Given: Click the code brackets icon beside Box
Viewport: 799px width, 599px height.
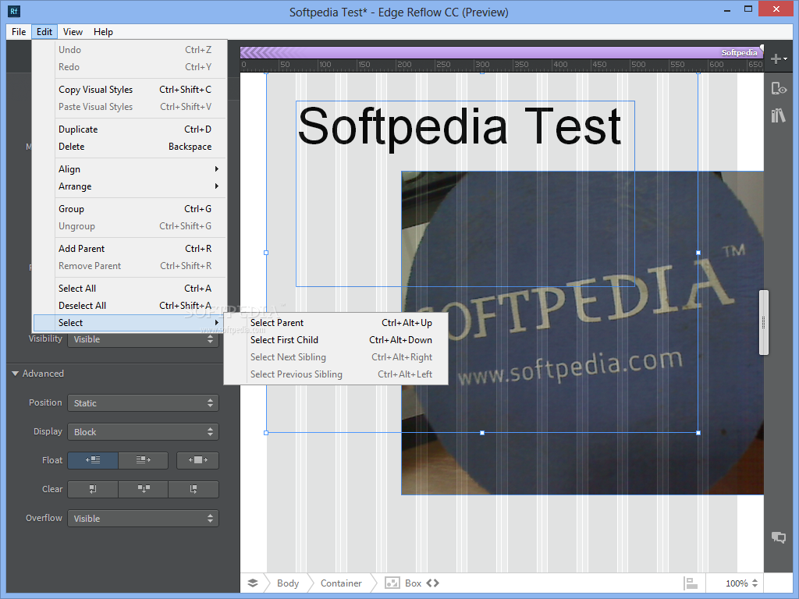Looking at the screenshot, I should 432,583.
